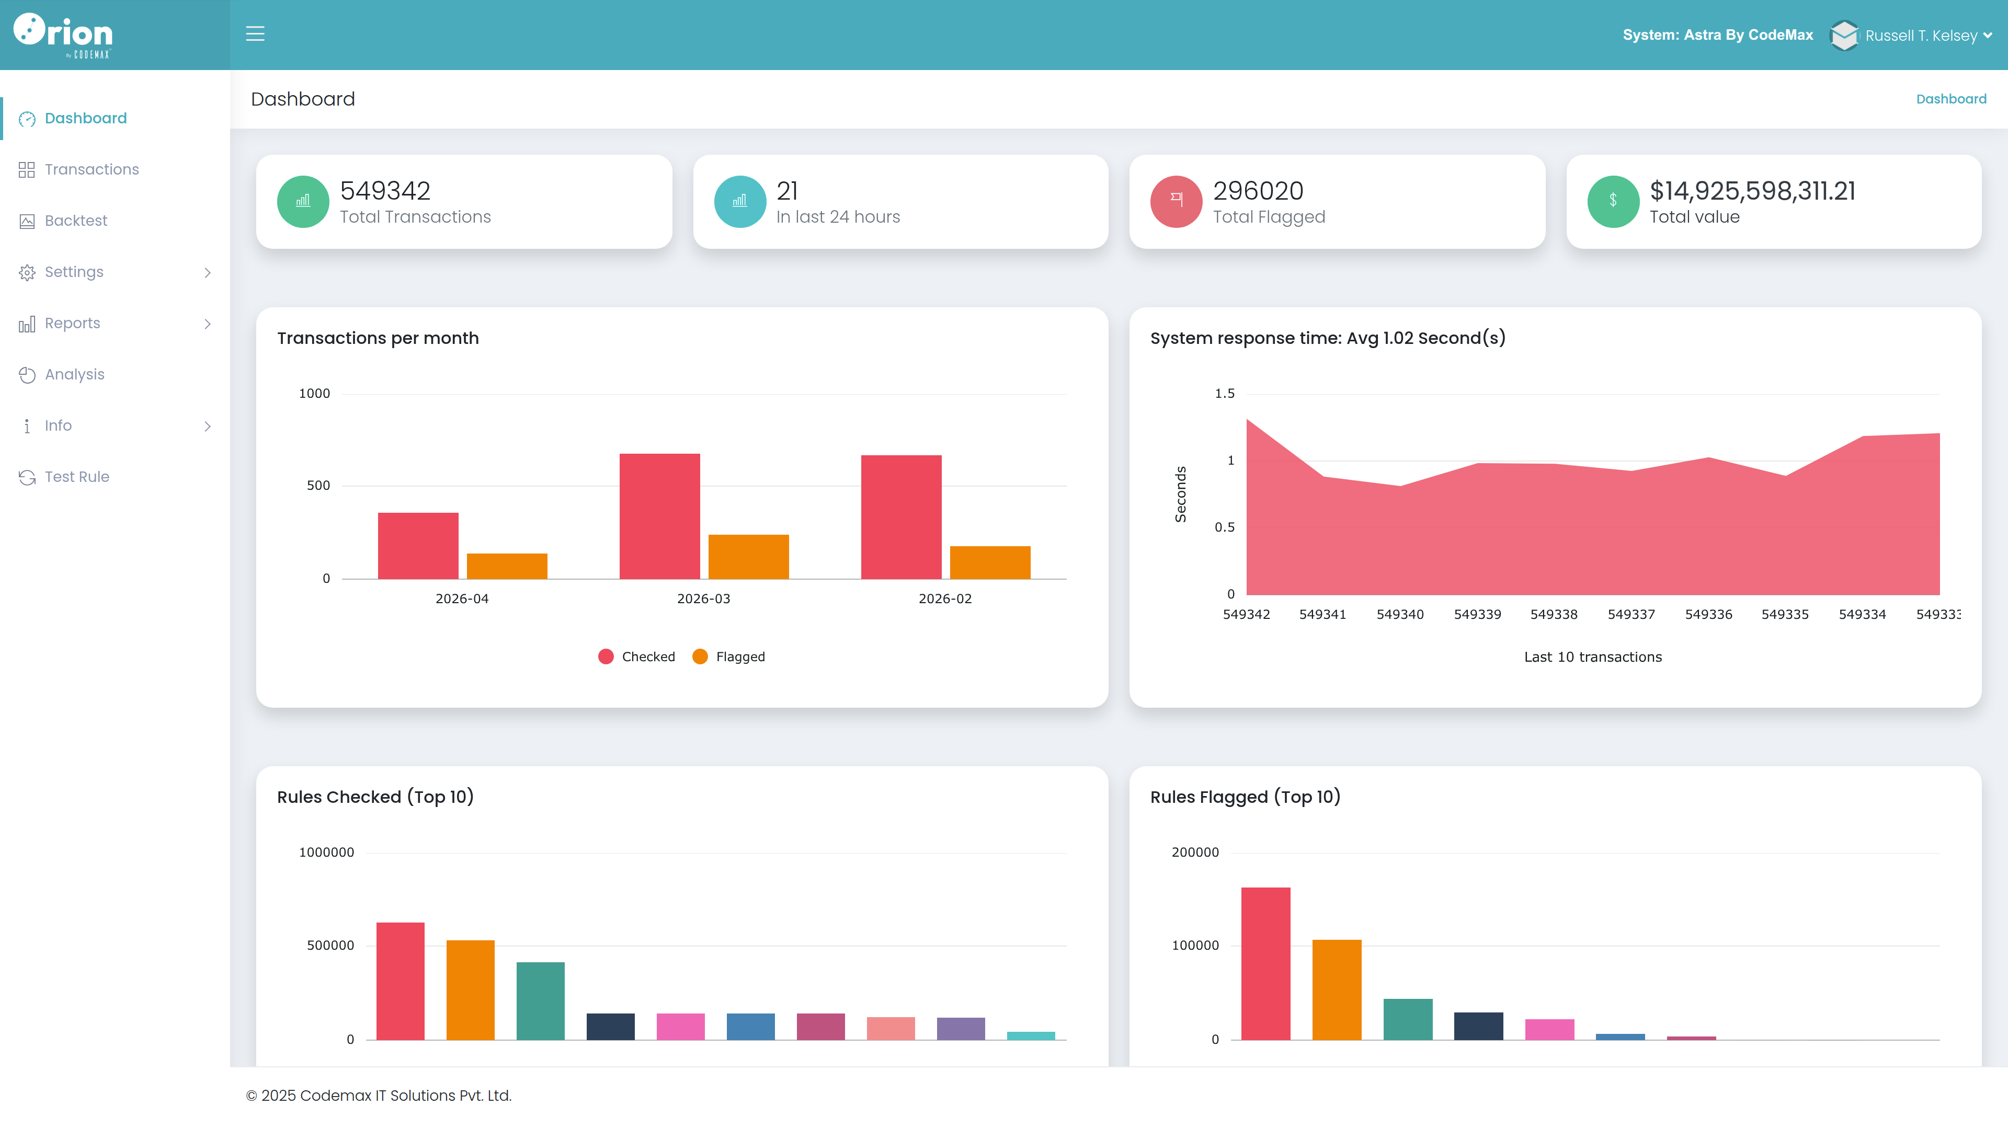Toggle the Checked legend series
The image size is (2008, 1129).
pyautogui.click(x=637, y=657)
